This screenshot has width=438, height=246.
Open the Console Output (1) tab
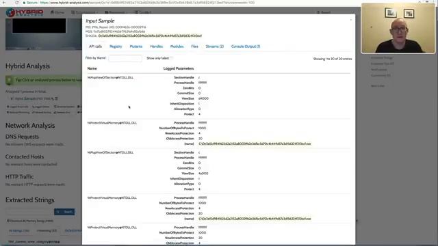click(x=246, y=46)
